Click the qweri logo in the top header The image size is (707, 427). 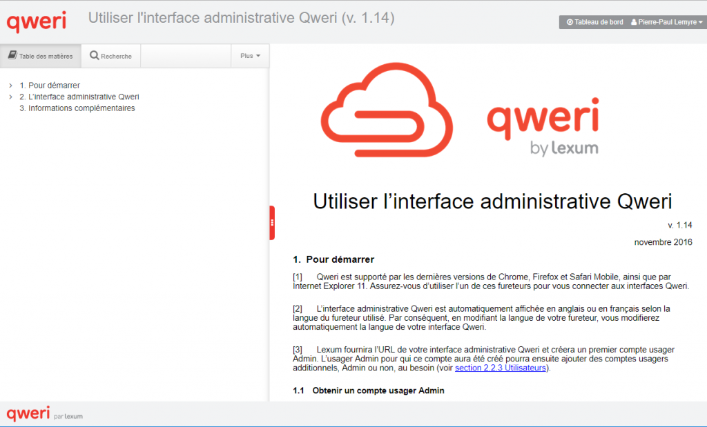coord(37,21)
